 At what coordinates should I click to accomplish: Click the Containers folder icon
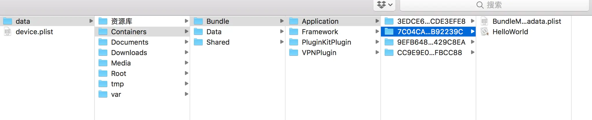[103, 32]
